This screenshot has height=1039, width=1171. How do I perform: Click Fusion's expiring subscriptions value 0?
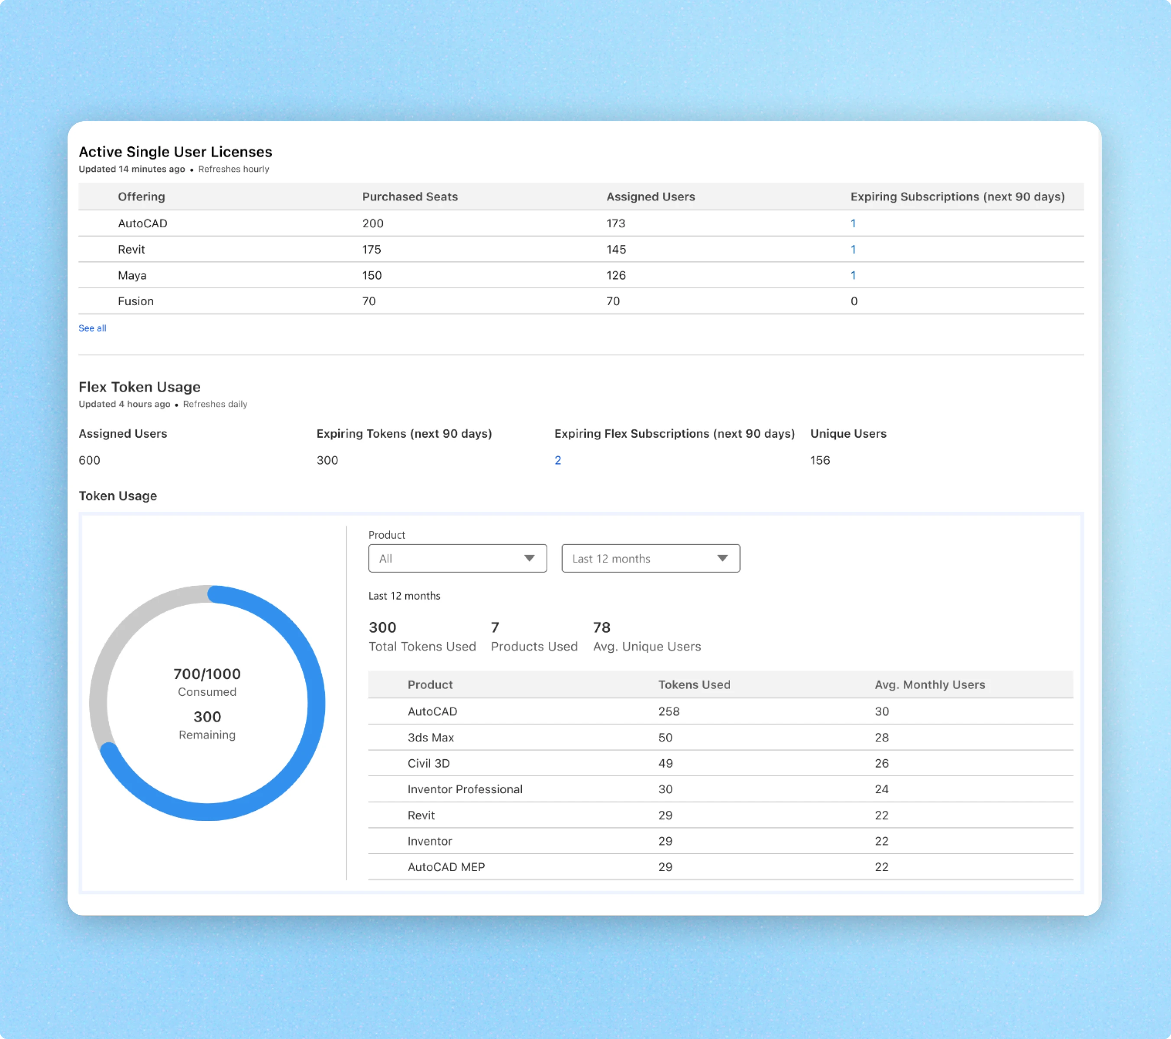tap(854, 301)
